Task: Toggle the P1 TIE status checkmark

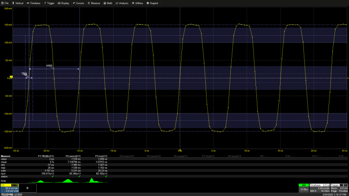Action: [53, 176]
